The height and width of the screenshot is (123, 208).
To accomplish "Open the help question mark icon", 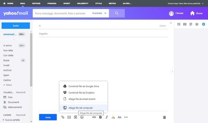I will click(197, 24).
